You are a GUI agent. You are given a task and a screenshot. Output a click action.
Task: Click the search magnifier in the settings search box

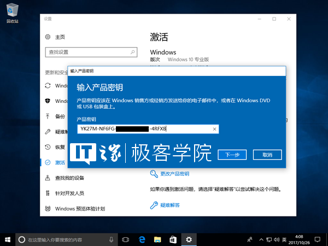133,52
